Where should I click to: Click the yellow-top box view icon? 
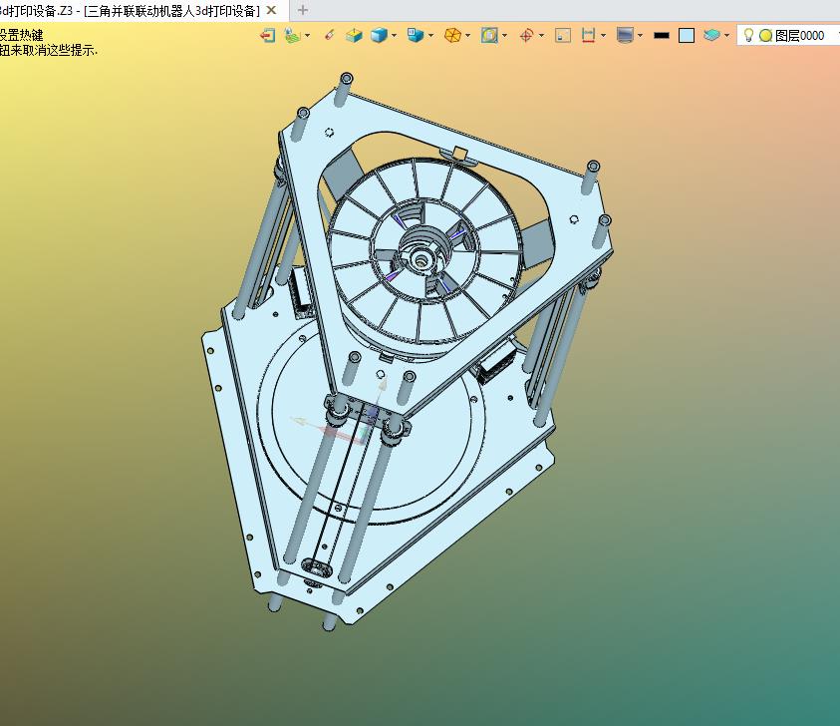click(354, 35)
